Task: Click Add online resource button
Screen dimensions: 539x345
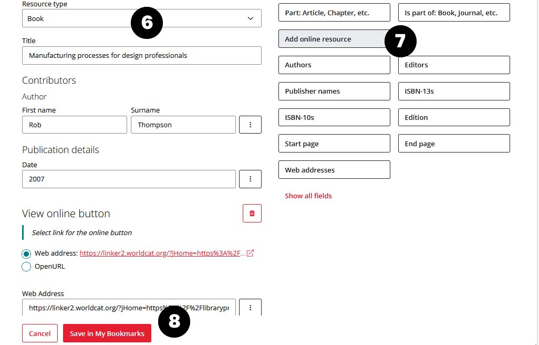Action: (x=332, y=39)
